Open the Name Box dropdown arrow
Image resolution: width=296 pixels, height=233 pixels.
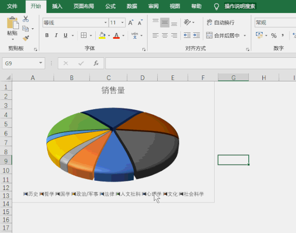(x=41, y=63)
